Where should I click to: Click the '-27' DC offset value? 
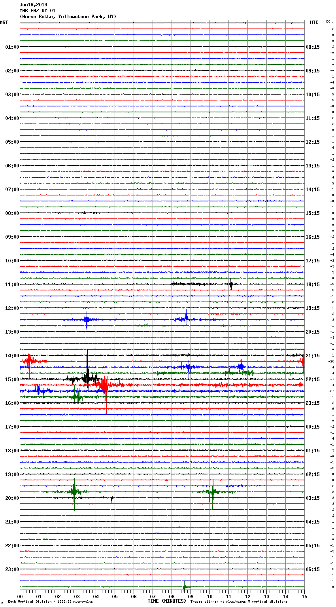coord(331,391)
